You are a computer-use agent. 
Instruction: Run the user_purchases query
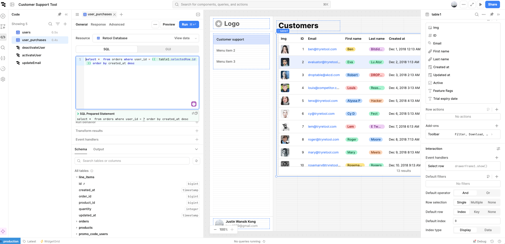point(189,24)
